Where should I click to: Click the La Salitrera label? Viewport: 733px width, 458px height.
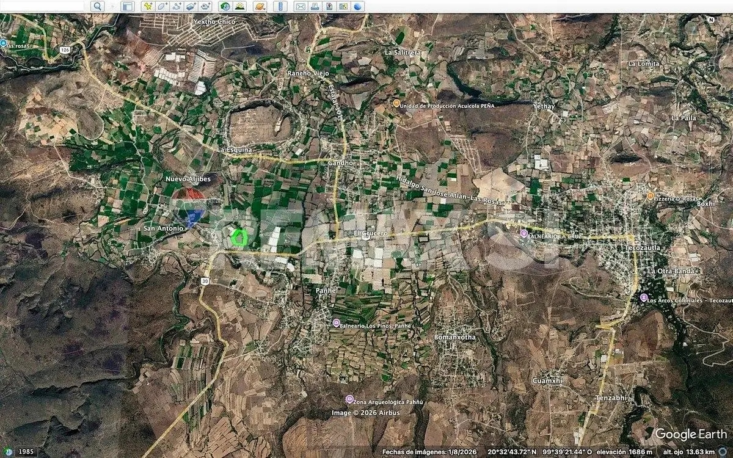click(403, 53)
